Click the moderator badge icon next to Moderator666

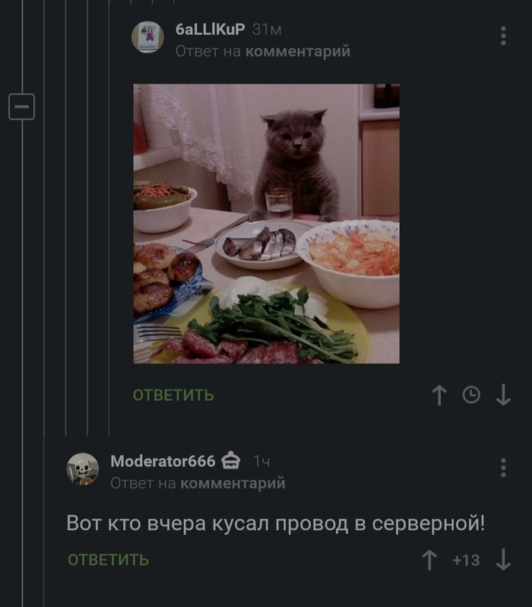coord(231,460)
